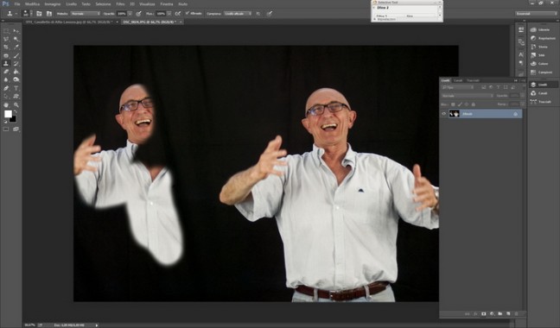Swap foreground and background colors

coord(15,112)
